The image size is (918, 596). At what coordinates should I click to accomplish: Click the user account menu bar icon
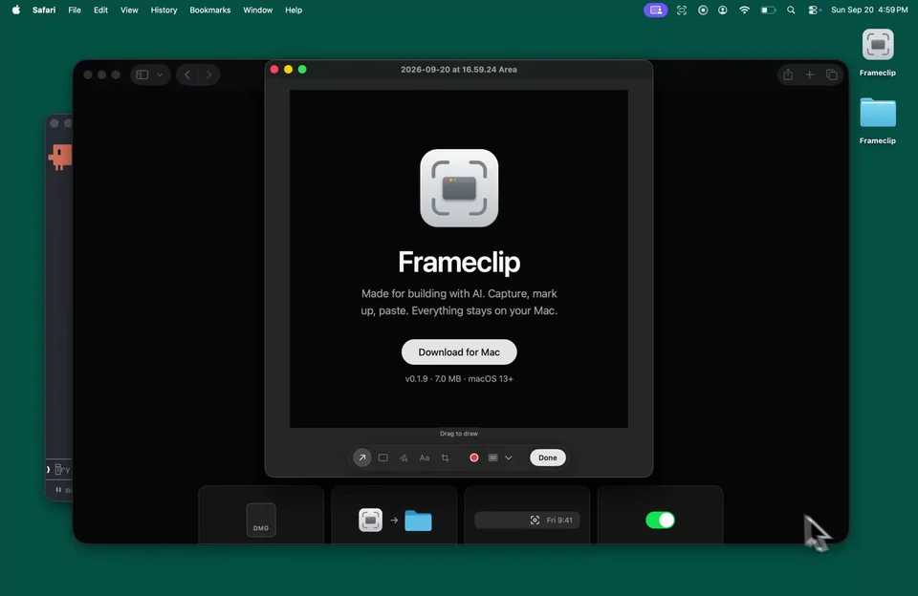point(723,10)
